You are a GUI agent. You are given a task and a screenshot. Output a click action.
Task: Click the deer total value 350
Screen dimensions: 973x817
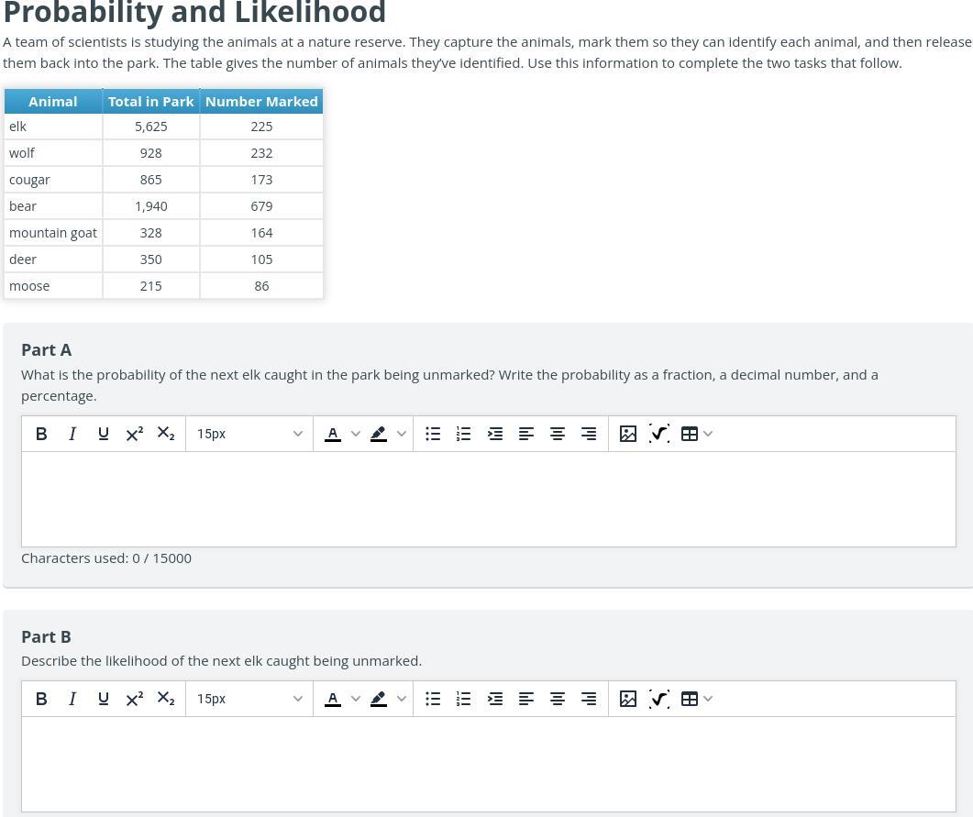coord(150,259)
